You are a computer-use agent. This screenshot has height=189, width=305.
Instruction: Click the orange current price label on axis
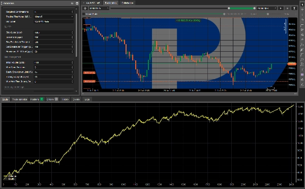click(292, 64)
